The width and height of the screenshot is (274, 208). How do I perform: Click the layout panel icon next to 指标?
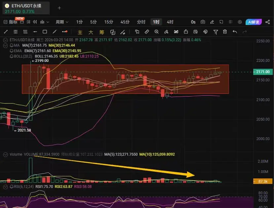[22, 22]
